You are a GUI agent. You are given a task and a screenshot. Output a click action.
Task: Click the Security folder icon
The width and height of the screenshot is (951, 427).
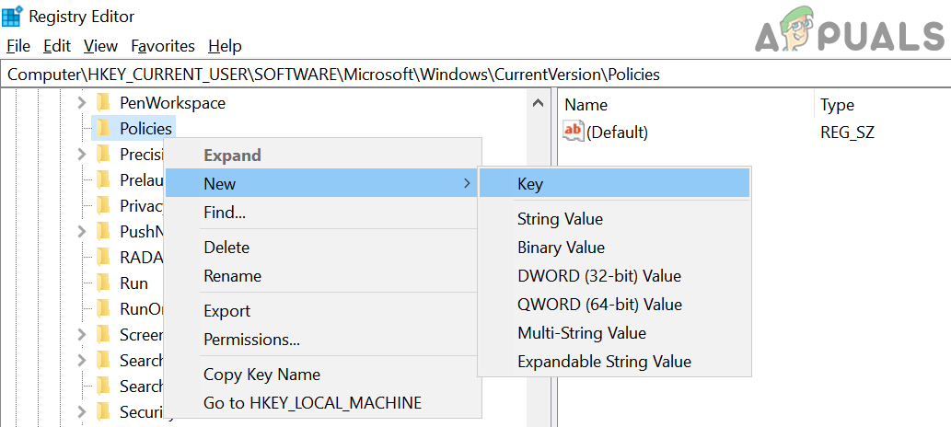[104, 412]
